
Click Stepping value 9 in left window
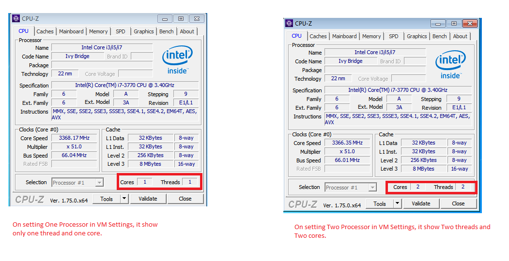pyautogui.click(x=186, y=94)
